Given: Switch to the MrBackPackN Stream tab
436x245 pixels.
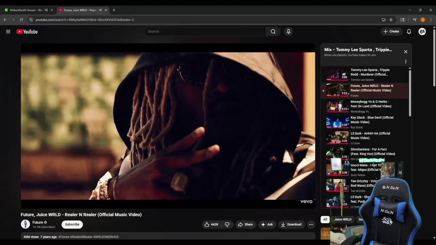Looking at the screenshot, I should pos(26,10).
